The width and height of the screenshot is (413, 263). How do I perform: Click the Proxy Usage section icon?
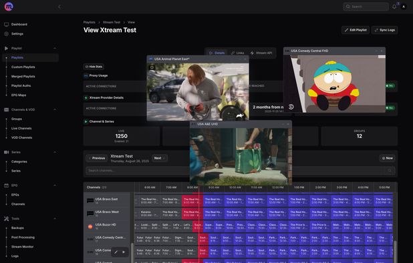tap(86, 75)
